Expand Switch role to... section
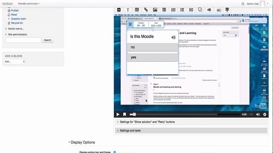 pyautogui.click(x=6, y=28)
